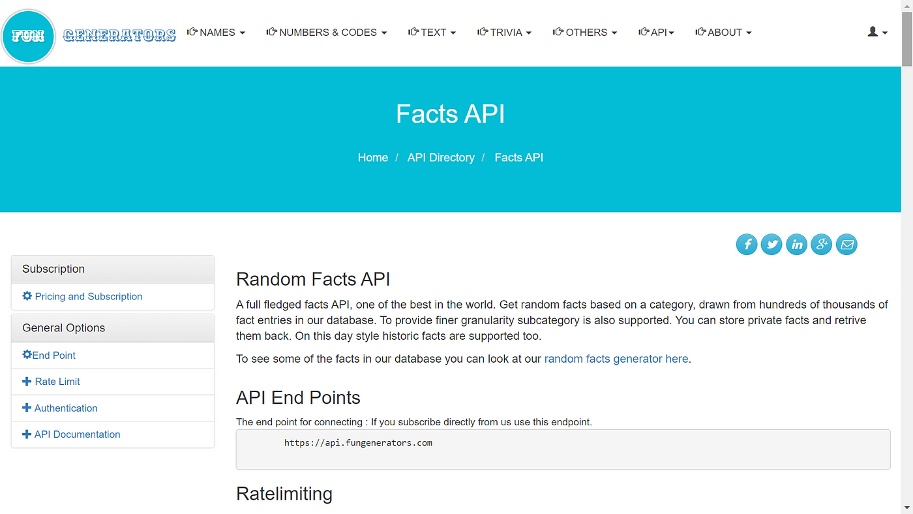Click the API End Points heading
This screenshot has width=913, height=514.
(x=298, y=398)
